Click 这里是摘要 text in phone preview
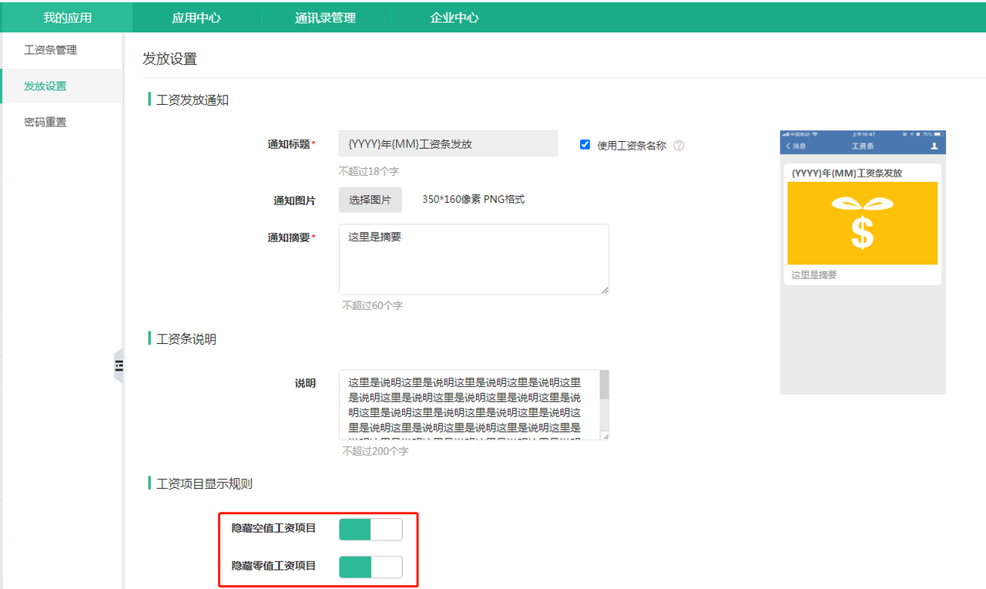The image size is (986, 589). tap(813, 274)
